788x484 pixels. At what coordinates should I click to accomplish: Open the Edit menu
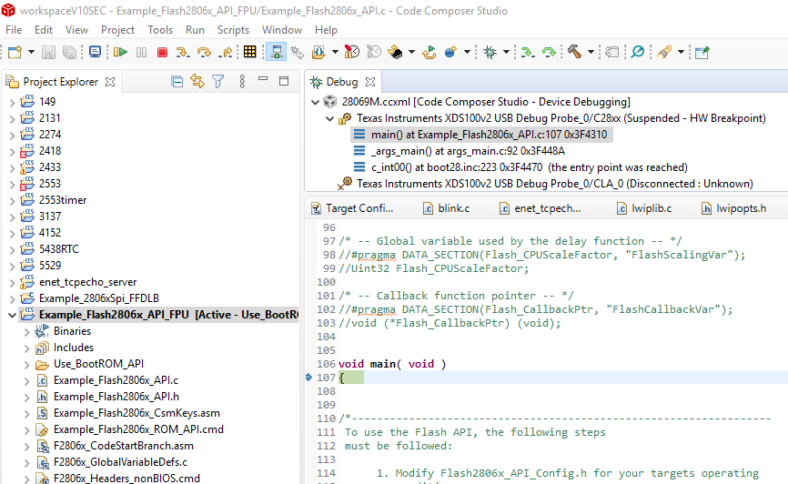coord(44,30)
